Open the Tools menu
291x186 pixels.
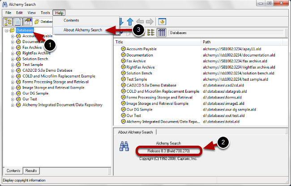[45, 13]
